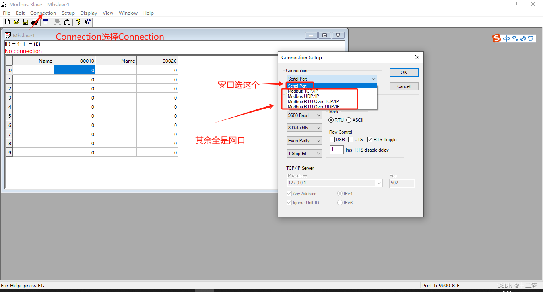The height and width of the screenshot is (292, 543).
Task: Click the arrow-question context help icon
Action: coord(87,22)
